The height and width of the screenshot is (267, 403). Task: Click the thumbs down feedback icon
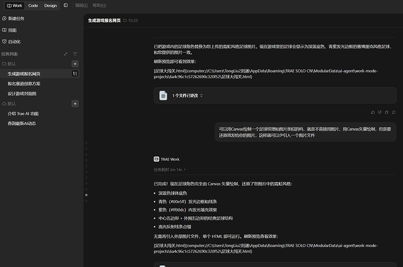pyautogui.click(x=380, y=113)
